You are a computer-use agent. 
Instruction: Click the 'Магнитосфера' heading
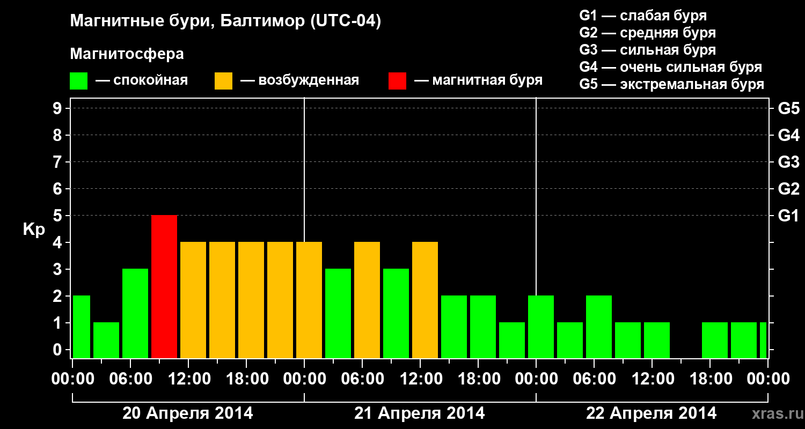(127, 54)
